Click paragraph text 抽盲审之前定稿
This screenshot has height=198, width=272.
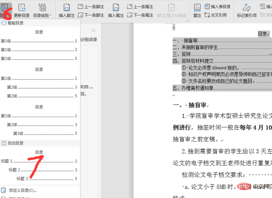[x=195, y=139]
